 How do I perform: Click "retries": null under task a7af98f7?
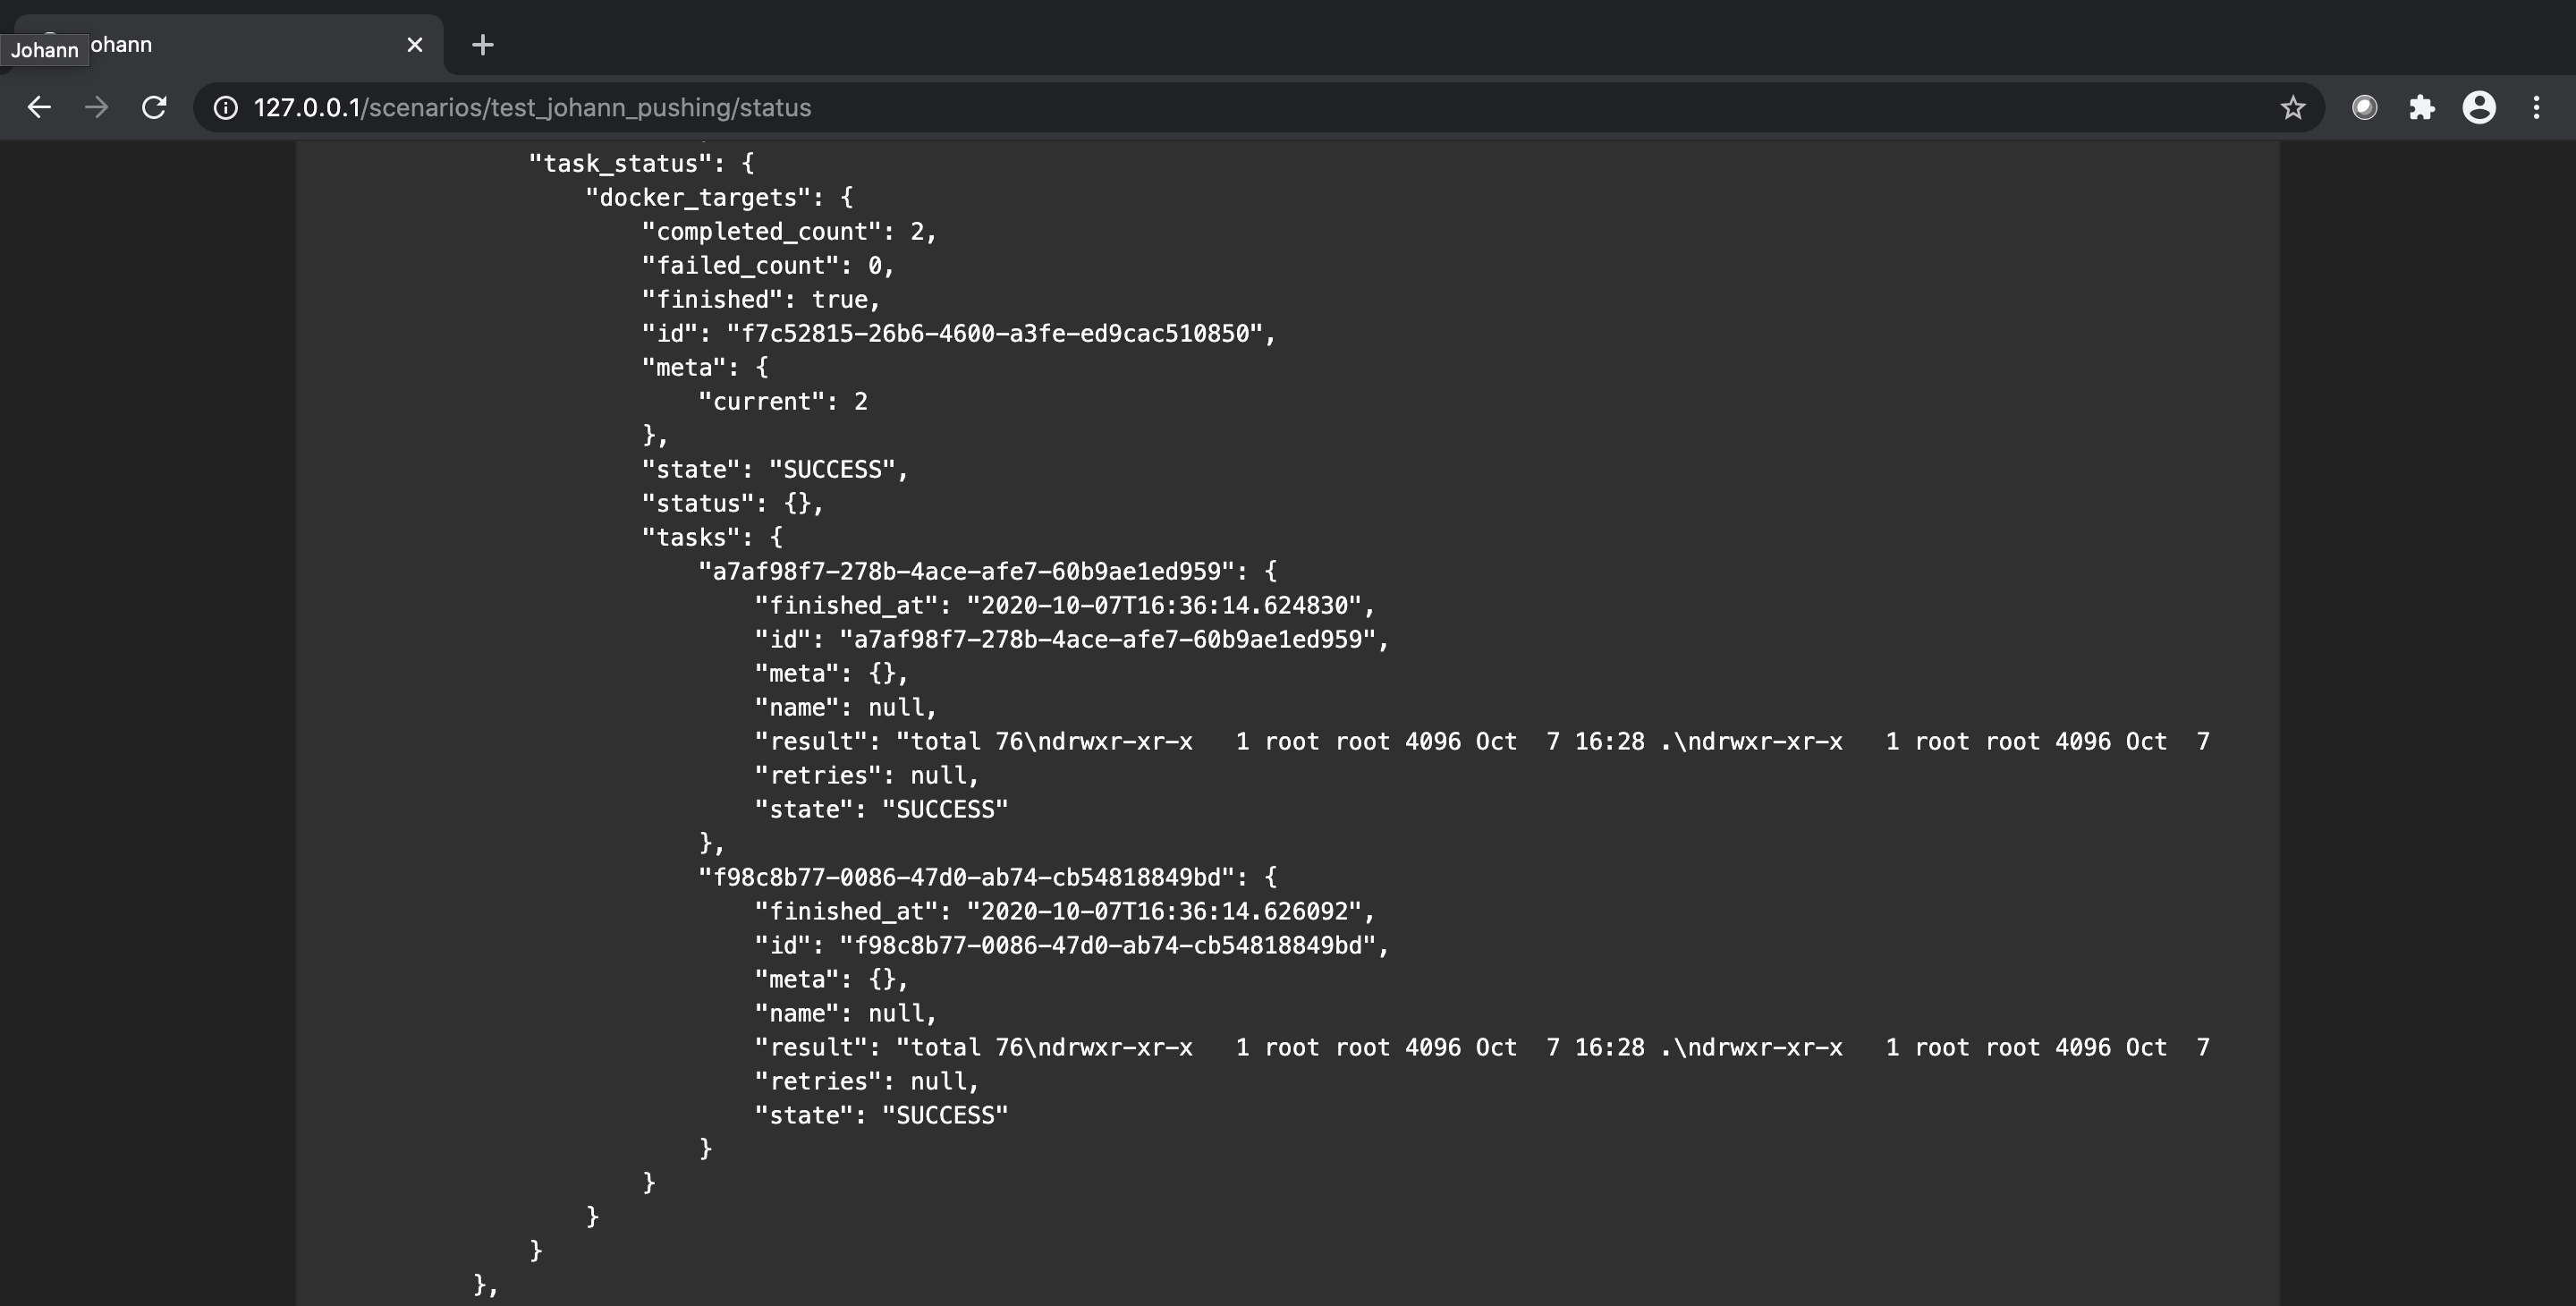(x=867, y=775)
